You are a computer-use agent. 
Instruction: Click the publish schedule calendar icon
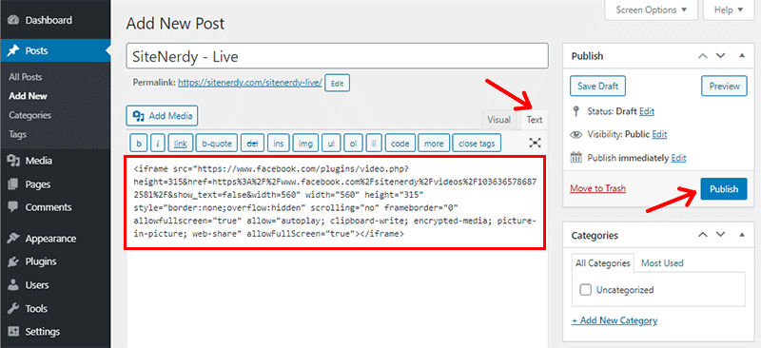click(x=576, y=158)
